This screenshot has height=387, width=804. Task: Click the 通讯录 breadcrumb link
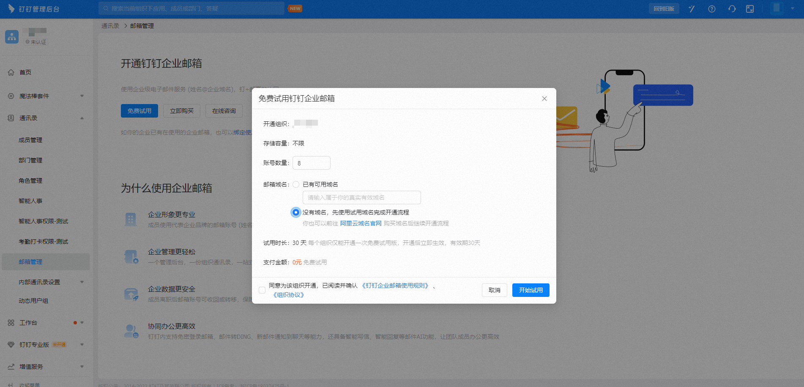pyautogui.click(x=110, y=26)
